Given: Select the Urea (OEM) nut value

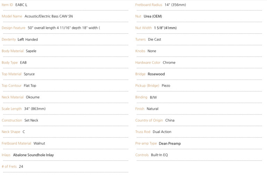Looking at the screenshot, I should [x=153, y=16].
